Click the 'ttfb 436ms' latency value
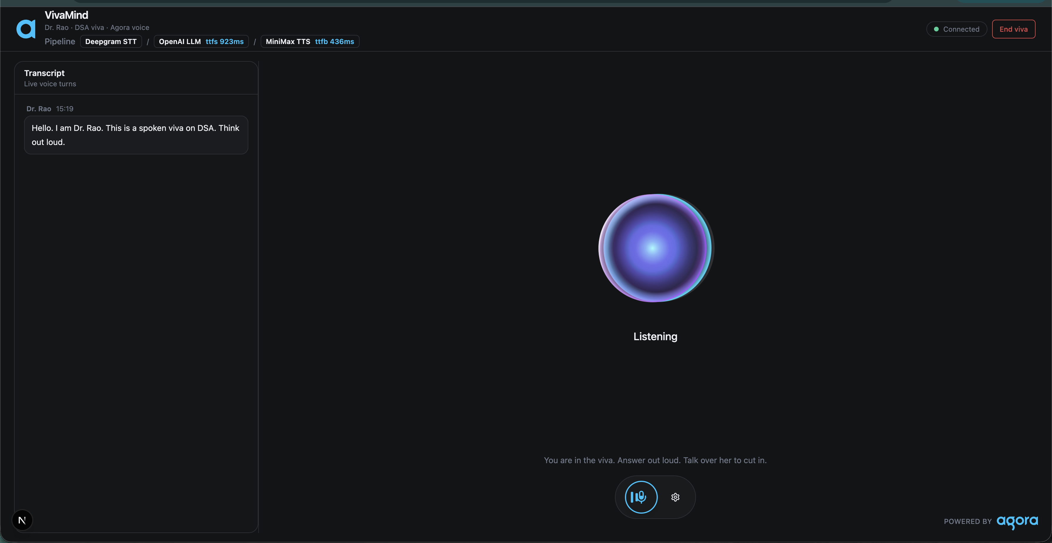The width and height of the screenshot is (1052, 543). click(334, 41)
